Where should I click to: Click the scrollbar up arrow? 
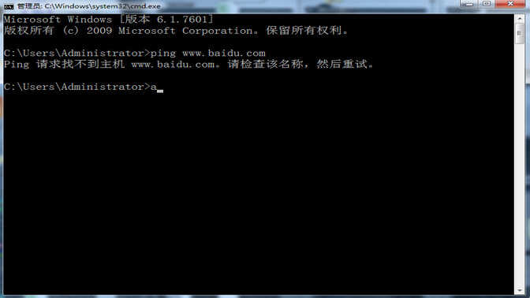[x=520, y=19]
